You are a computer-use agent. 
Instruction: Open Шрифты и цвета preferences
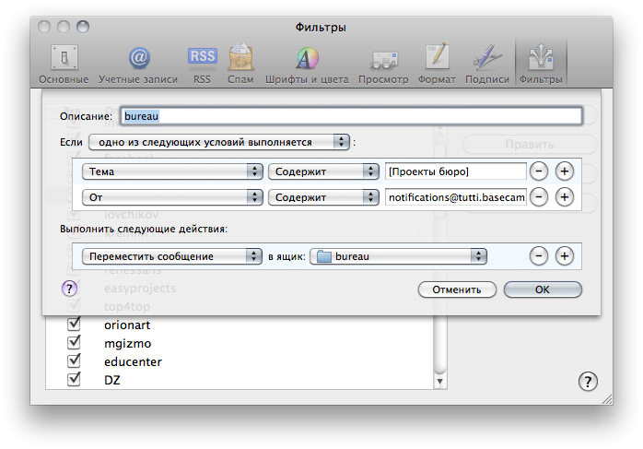307,64
